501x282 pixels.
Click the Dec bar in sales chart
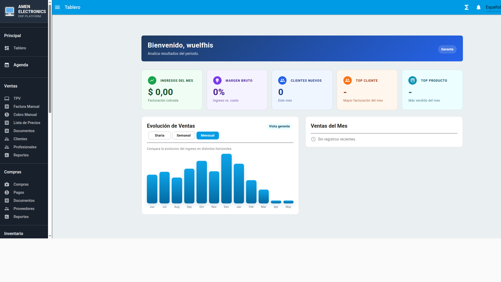226,179
